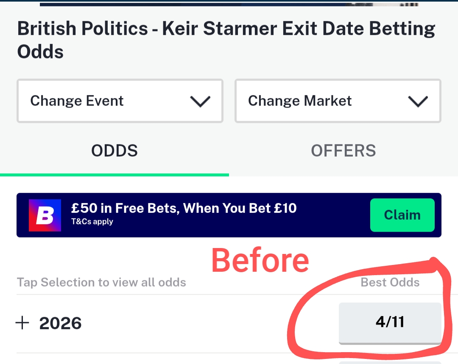Click the green underline beneath ODDS tab
Screen dimensions: 458x364
click(x=114, y=174)
